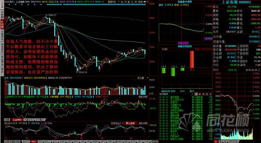Select the 上证BBD sub-tab

pyautogui.click(x=17, y=120)
